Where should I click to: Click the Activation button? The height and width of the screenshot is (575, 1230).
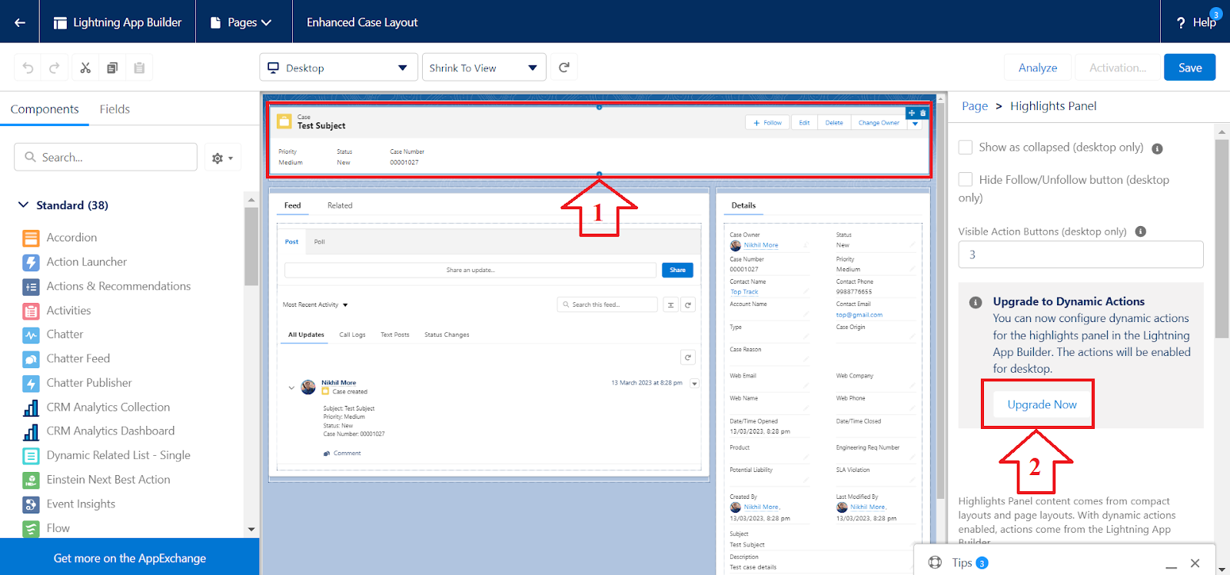(1117, 68)
